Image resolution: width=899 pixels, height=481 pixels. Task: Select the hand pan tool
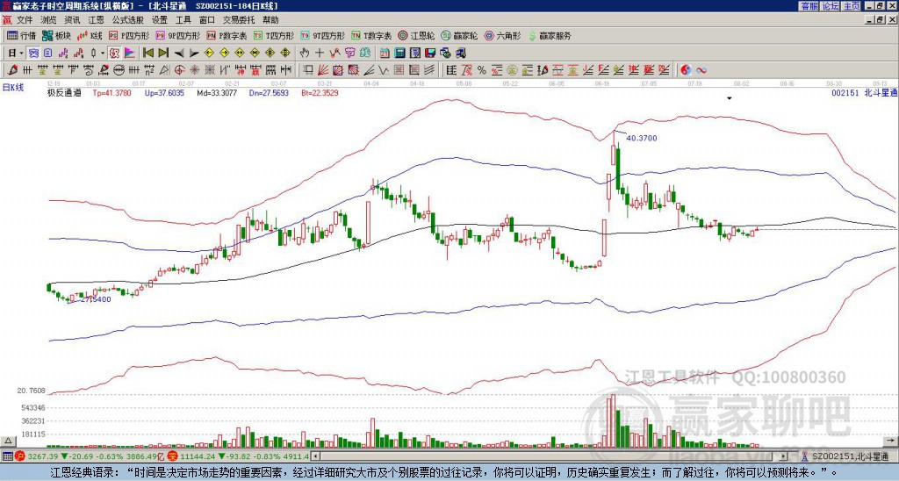click(305, 54)
